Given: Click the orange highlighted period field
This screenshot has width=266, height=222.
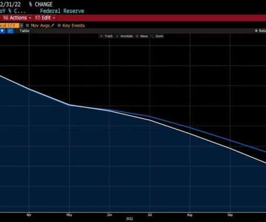Looking at the screenshot, I should tap(9, 26).
